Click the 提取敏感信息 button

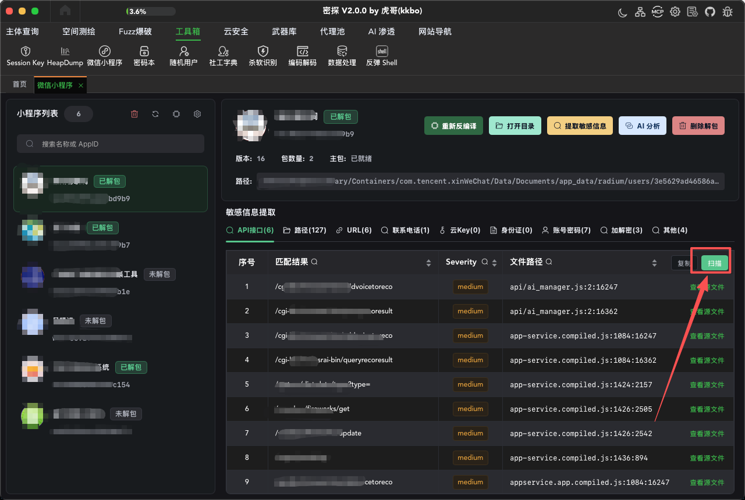click(x=580, y=126)
